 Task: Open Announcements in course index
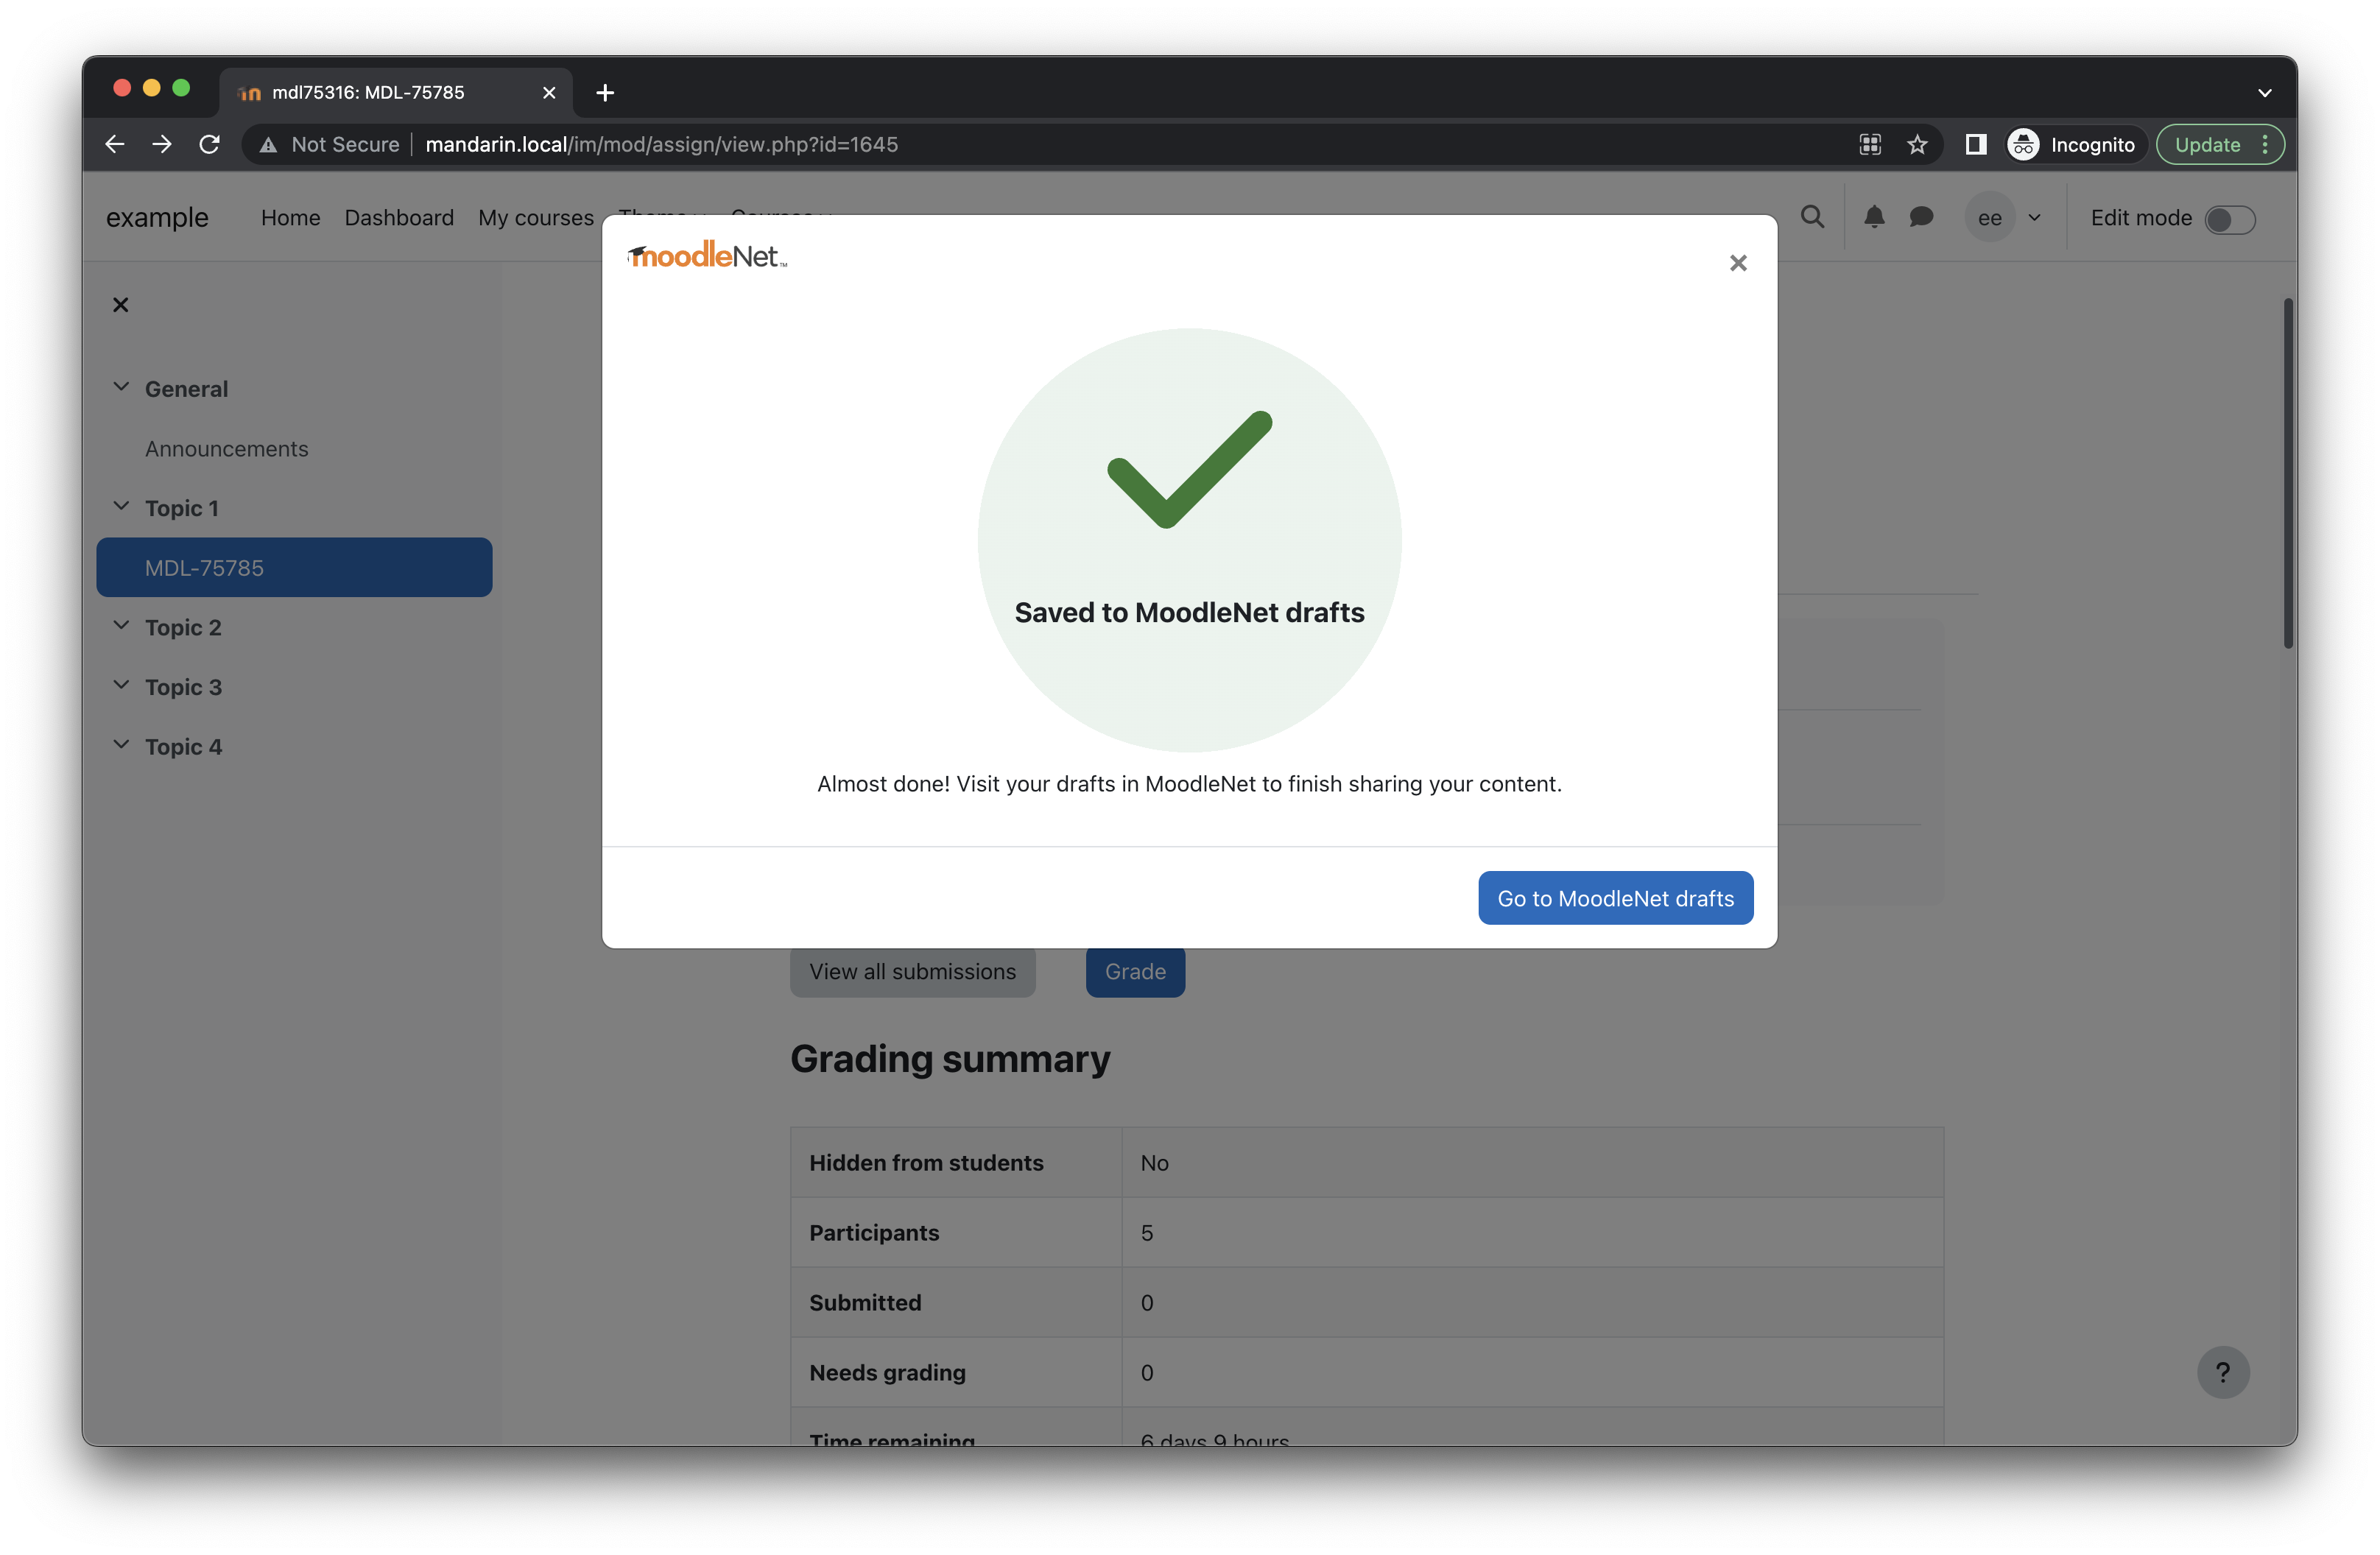tap(226, 449)
